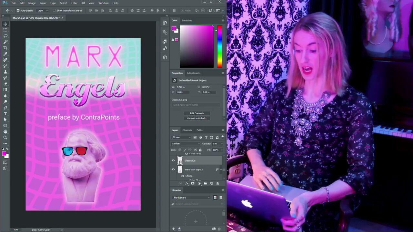Toggle Effects visibility on marx bust copy 2
413x232 pixels.
pos(183,176)
